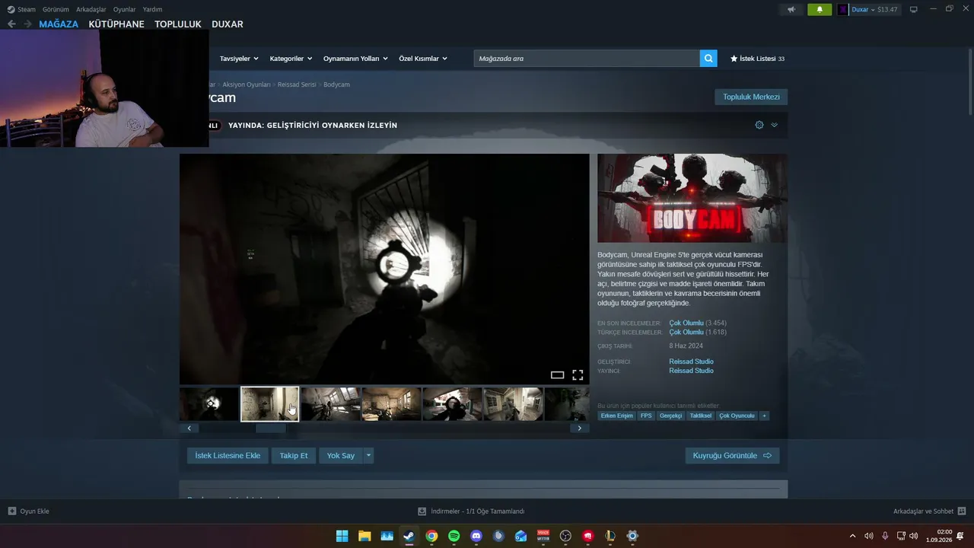Open League of Legends from the taskbar
The height and width of the screenshot is (548, 974).
tap(610, 536)
